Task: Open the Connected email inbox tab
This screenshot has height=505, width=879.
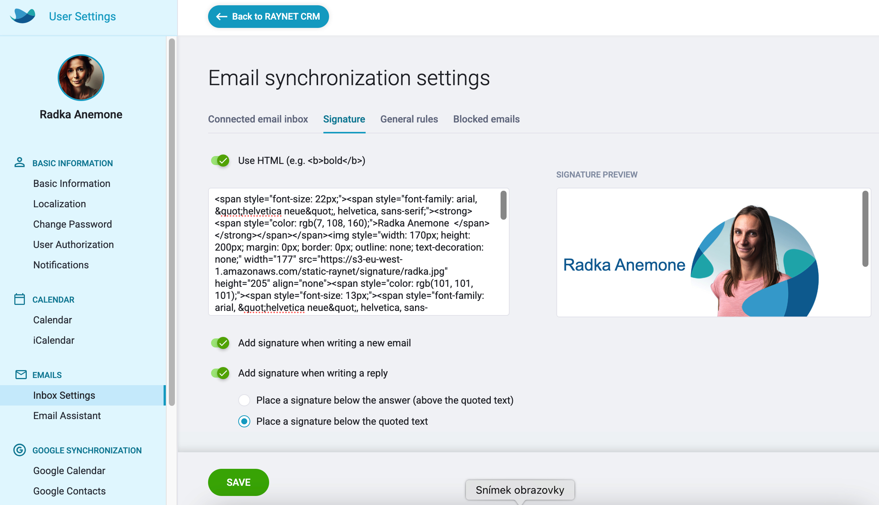Action: tap(258, 119)
